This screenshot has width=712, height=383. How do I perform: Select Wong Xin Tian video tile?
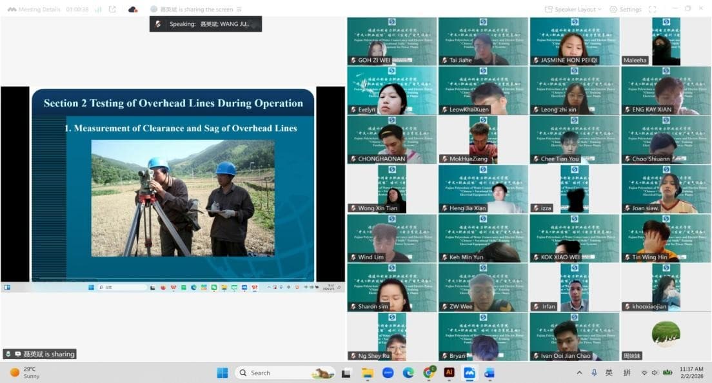click(392, 189)
